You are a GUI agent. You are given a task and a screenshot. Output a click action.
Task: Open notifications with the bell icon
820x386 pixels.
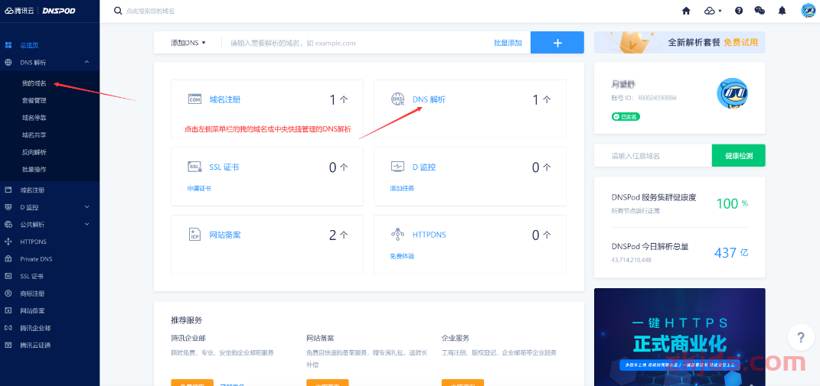point(782,11)
